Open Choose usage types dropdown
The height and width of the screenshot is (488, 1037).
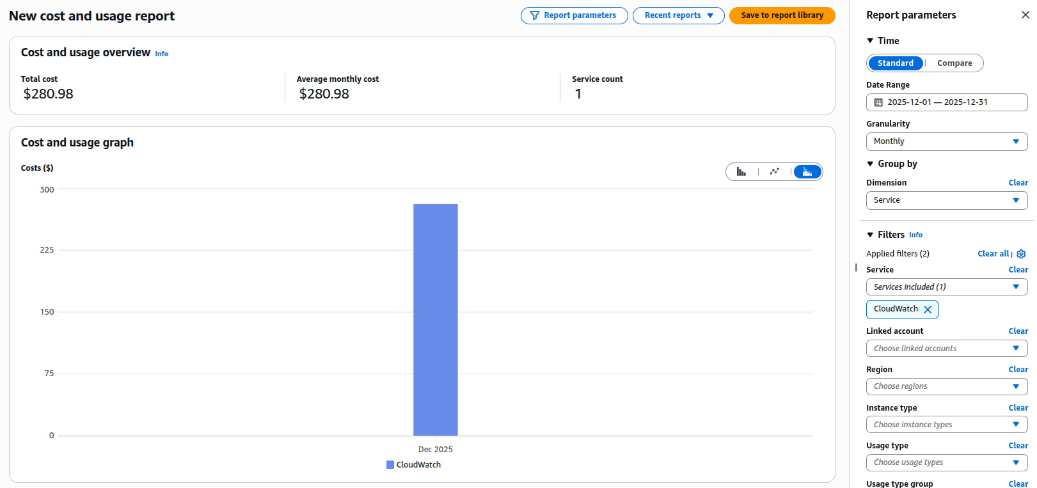coord(947,462)
